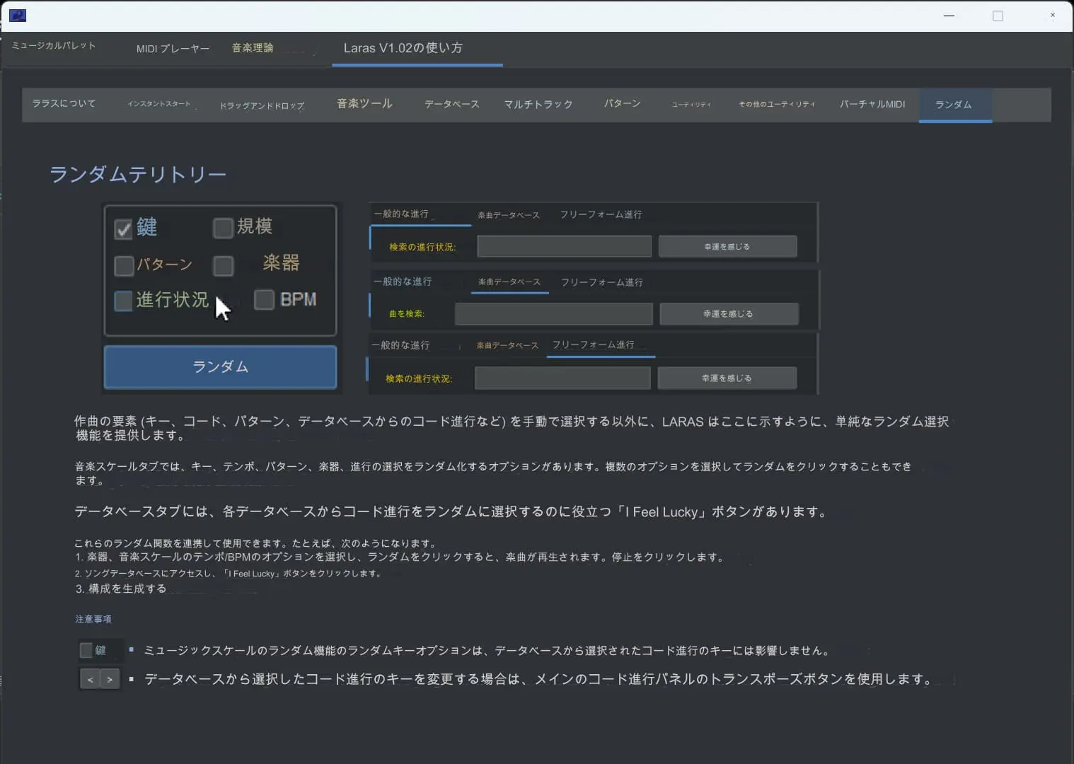1074x764 pixels.
Task: Select the マルチトラック sub-tab
Action: pyautogui.click(x=538, y=105)
